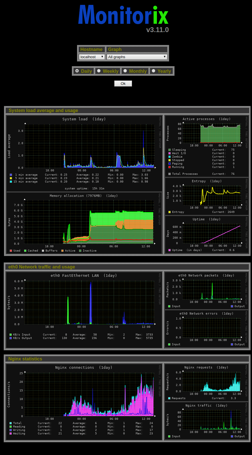The height and width of the screenshot is (455, 252).
Task: Click the blue KB/s Output swatch
Action: pyautogui.click(x=11, y=338)
